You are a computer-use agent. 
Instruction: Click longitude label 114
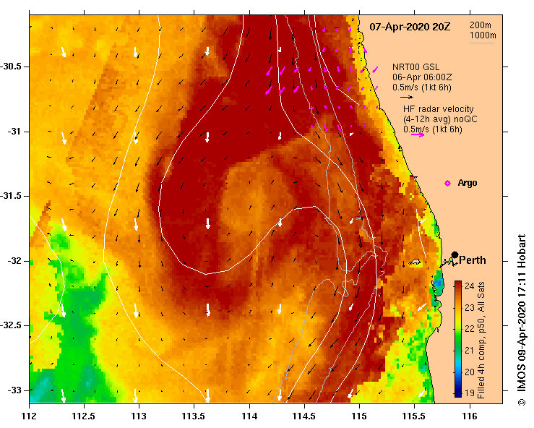[x=249, y=416]
